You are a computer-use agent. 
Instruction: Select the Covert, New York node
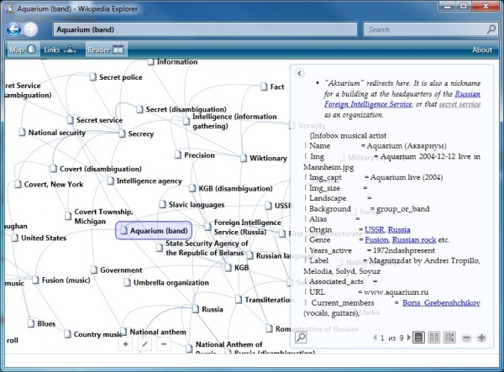click(49, 184)
